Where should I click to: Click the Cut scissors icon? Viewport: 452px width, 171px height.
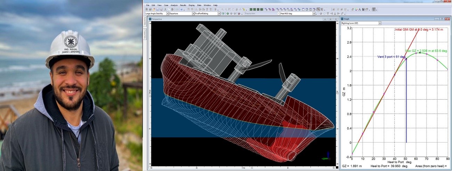[x=166, y=9]
